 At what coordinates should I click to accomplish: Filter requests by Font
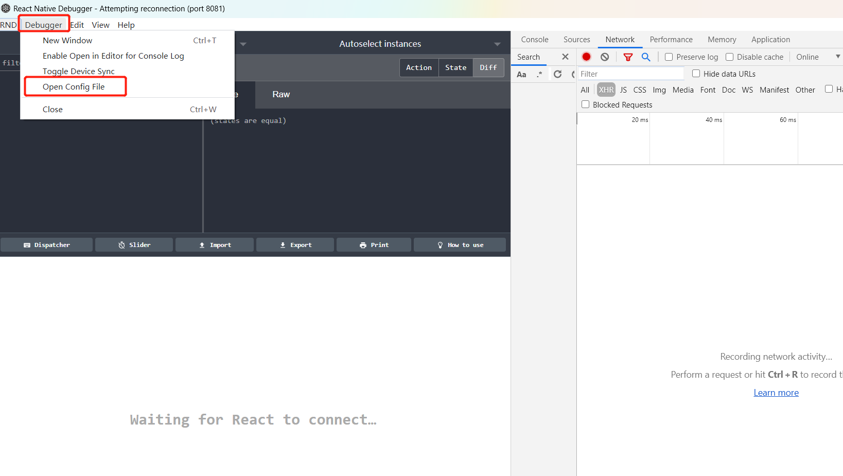708,90
